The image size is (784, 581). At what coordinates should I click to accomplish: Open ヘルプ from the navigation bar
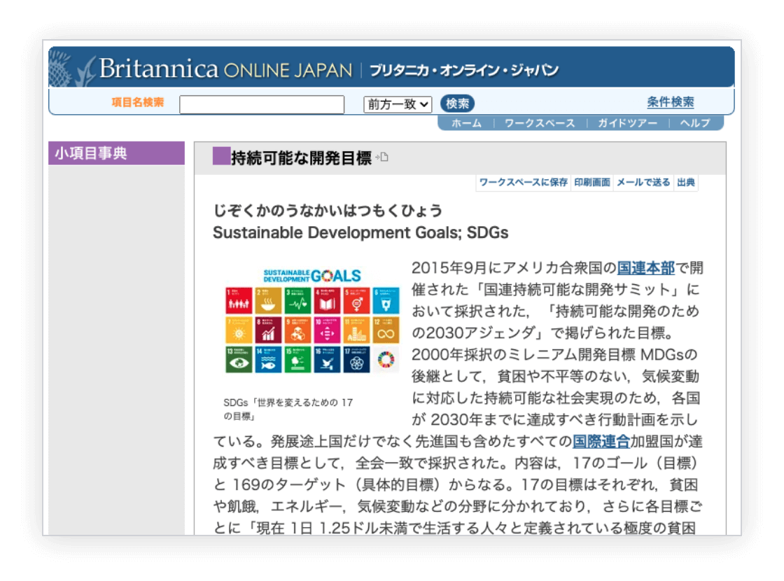[695, 123]
